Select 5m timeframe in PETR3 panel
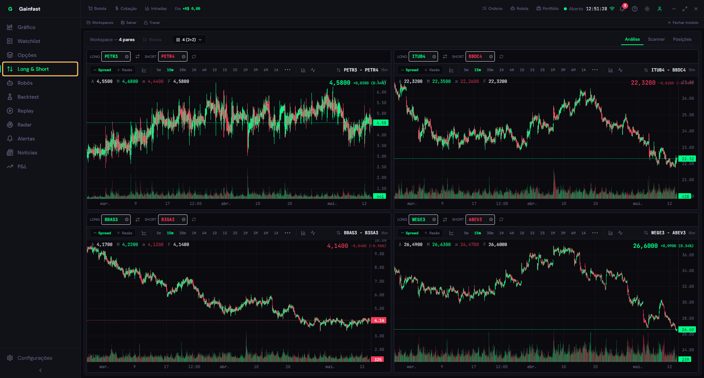 pos(159,70)
